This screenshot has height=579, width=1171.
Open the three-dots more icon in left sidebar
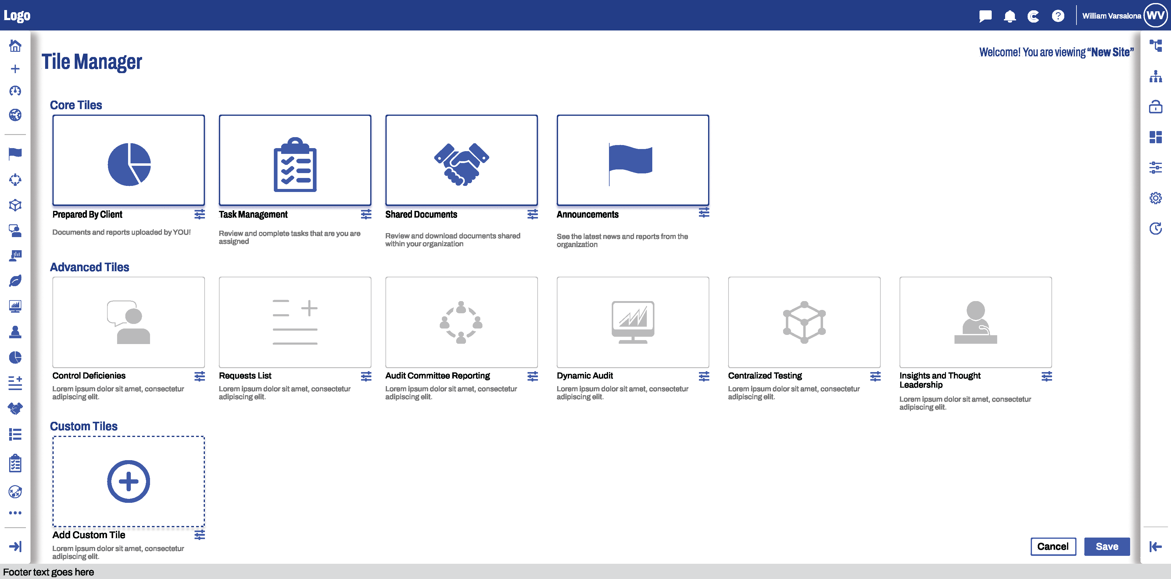pyautogui.click(x=15, y=513)
